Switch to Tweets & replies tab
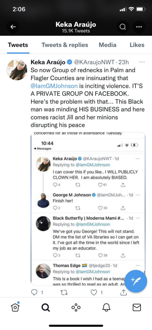Viewport: 152px width, 330px height. point(65,45)
